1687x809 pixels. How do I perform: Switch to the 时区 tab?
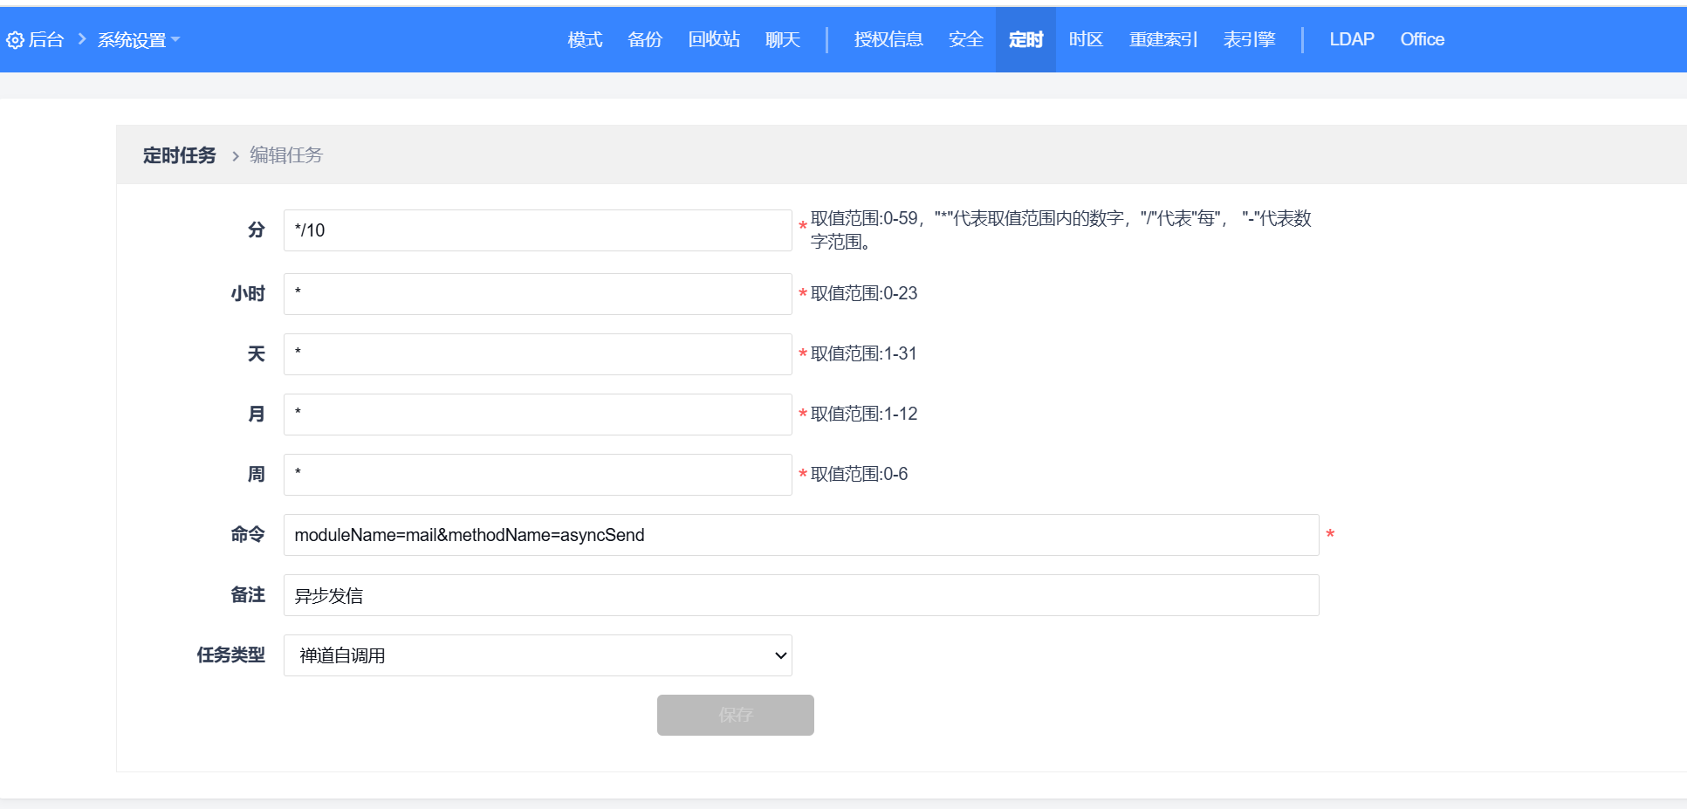(1086, 39)
